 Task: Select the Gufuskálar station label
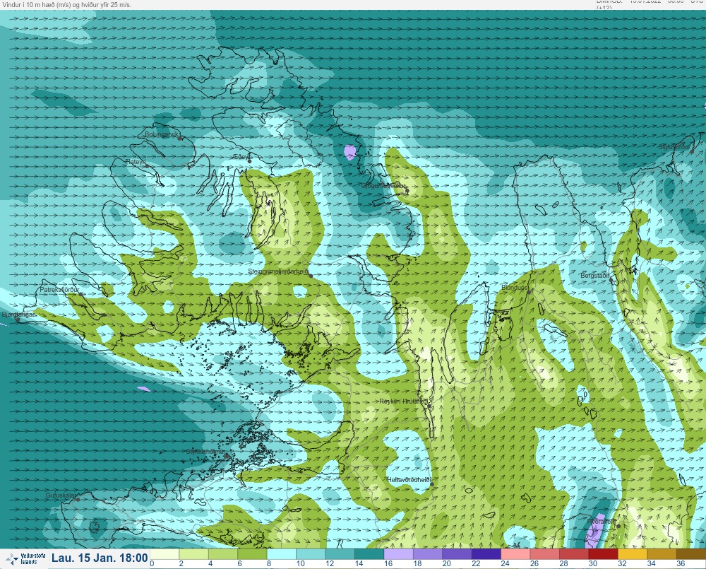[61, 495]
